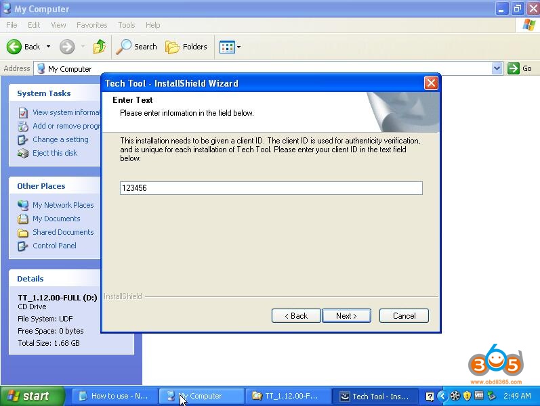540x406 pixels.
Task: Switch to TT_1.12.00-F taskbar button
Action: [288, 396]
